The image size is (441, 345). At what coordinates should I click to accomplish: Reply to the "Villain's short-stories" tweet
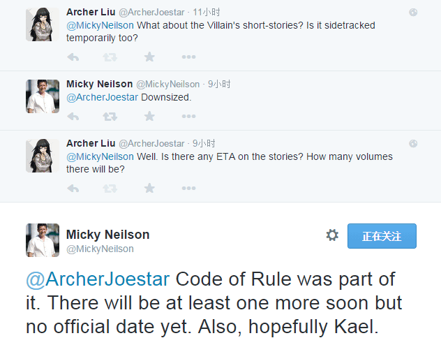click(73, 57)
